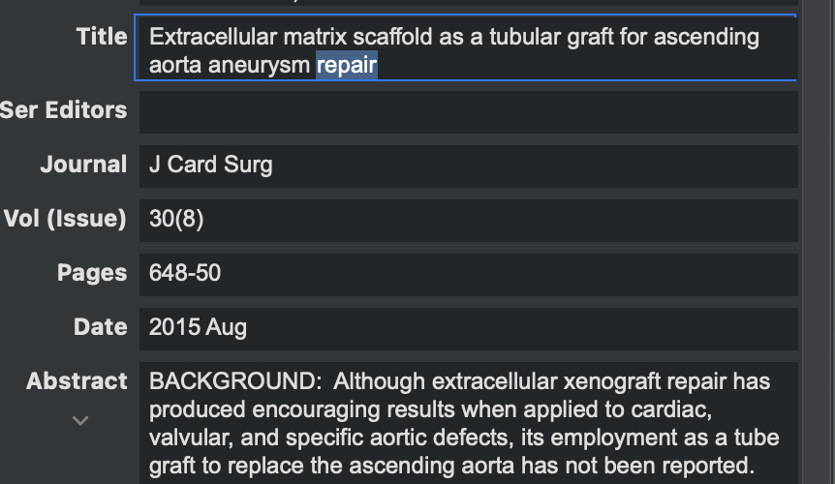This screenshot has height=484, width=835.
Task: Click the Pages field label
Action: (92, 273)
